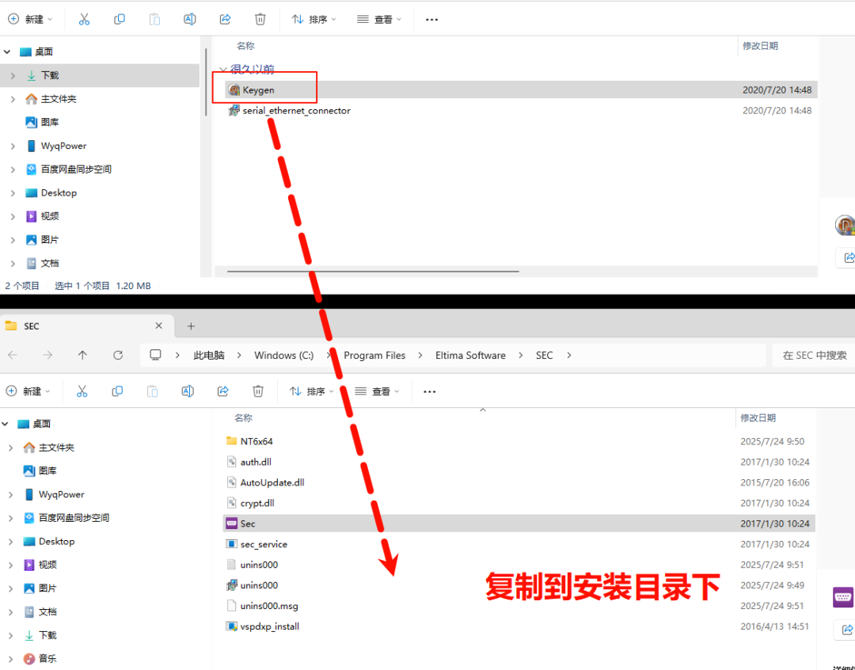Viewport: 855px width, 670px height.
Task: Click the Paste icon in the upper window toolbar
Action: [x=154, y=20]
